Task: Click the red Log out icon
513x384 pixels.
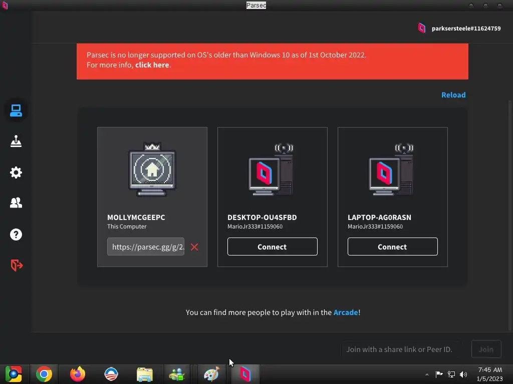Action: [17, 265]
